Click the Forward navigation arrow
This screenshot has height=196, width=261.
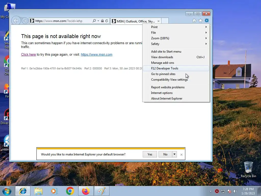25,21
